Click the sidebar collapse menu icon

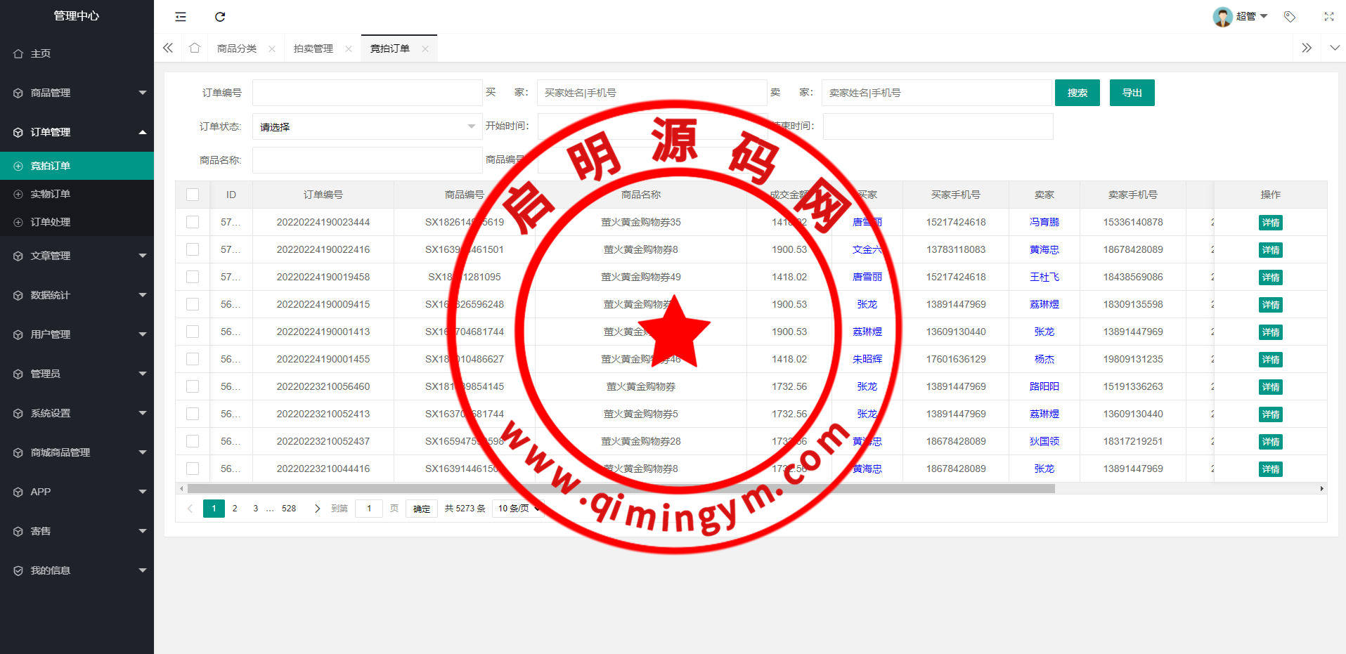181,17
